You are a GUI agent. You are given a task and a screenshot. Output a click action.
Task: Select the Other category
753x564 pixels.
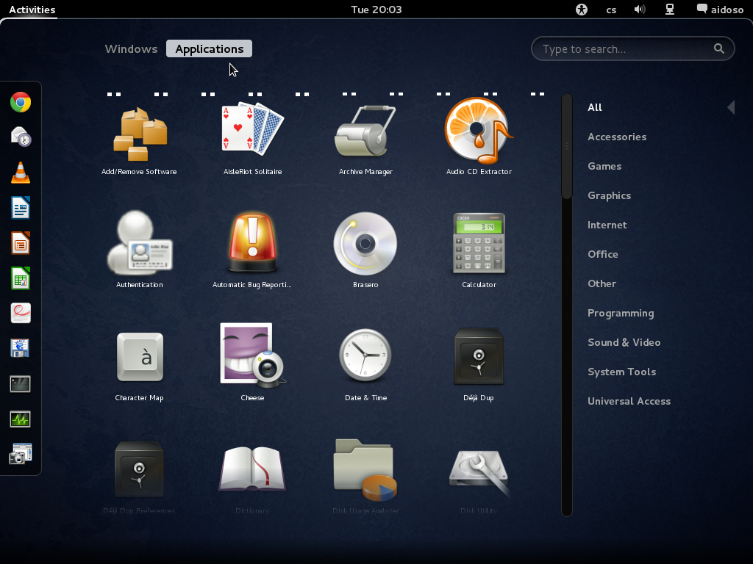coord(602,283)
